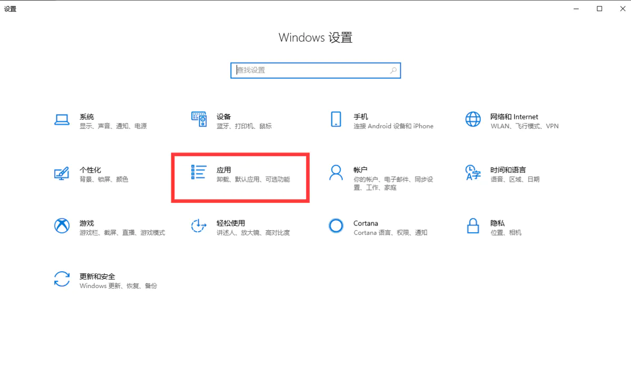The width and height of the screenshot is (631, 389).
Task: Click the 讲述人、放大镜、高对比度 description
Action: [253, 232]
